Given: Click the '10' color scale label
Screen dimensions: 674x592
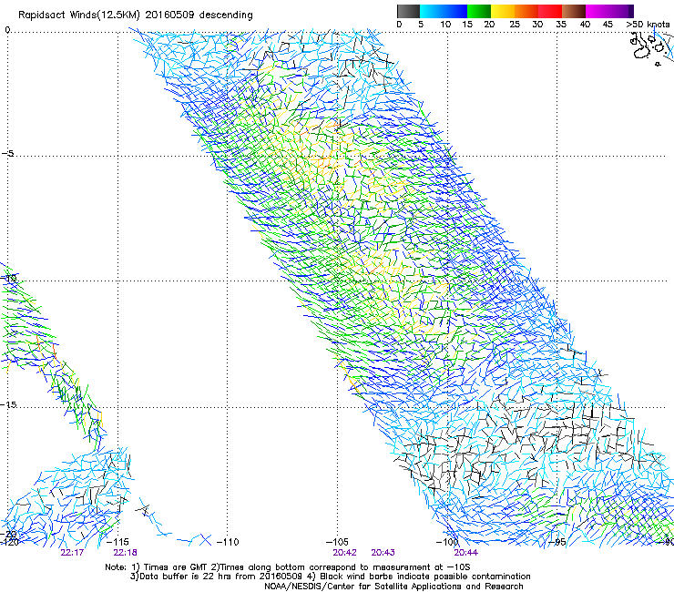Looking at the screenshot, I should 445,25.
